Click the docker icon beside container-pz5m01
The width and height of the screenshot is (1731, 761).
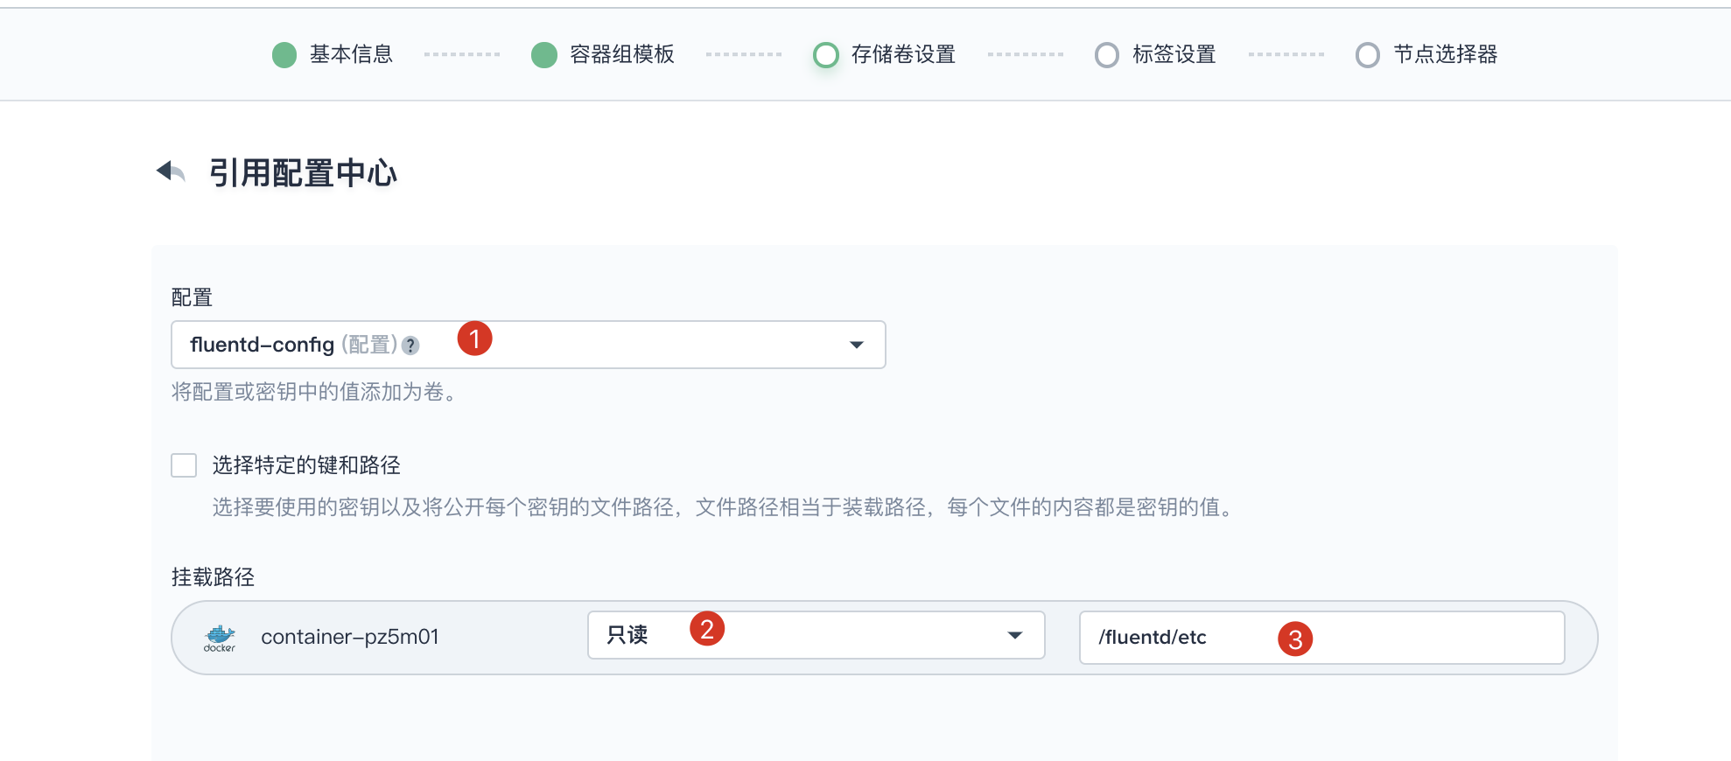(220, 638)
